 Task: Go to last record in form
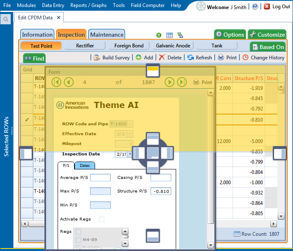pyautogui.click(x=182, y=82)
